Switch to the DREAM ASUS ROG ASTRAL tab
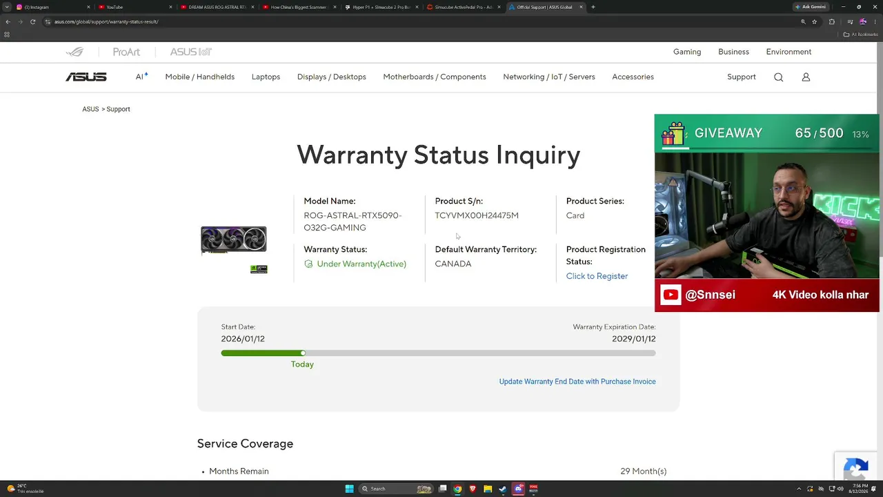The height and width of the screenshot is (497, 883). (216, 7)
